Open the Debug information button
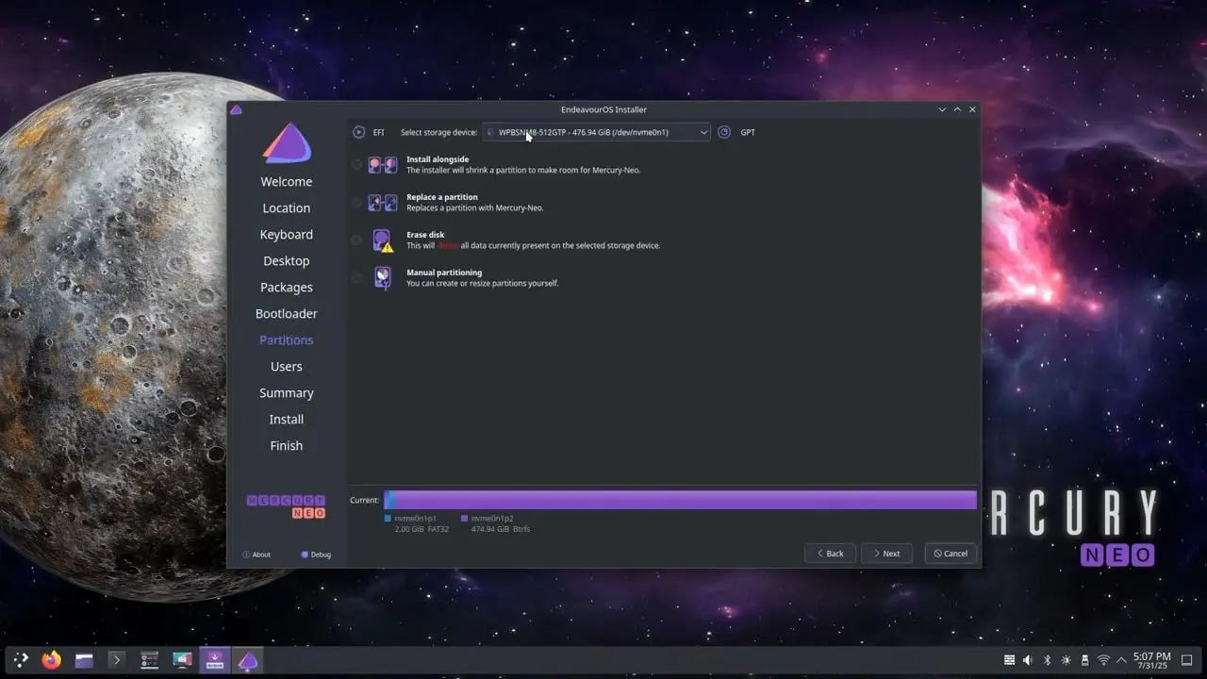 (x=316, y=555)
